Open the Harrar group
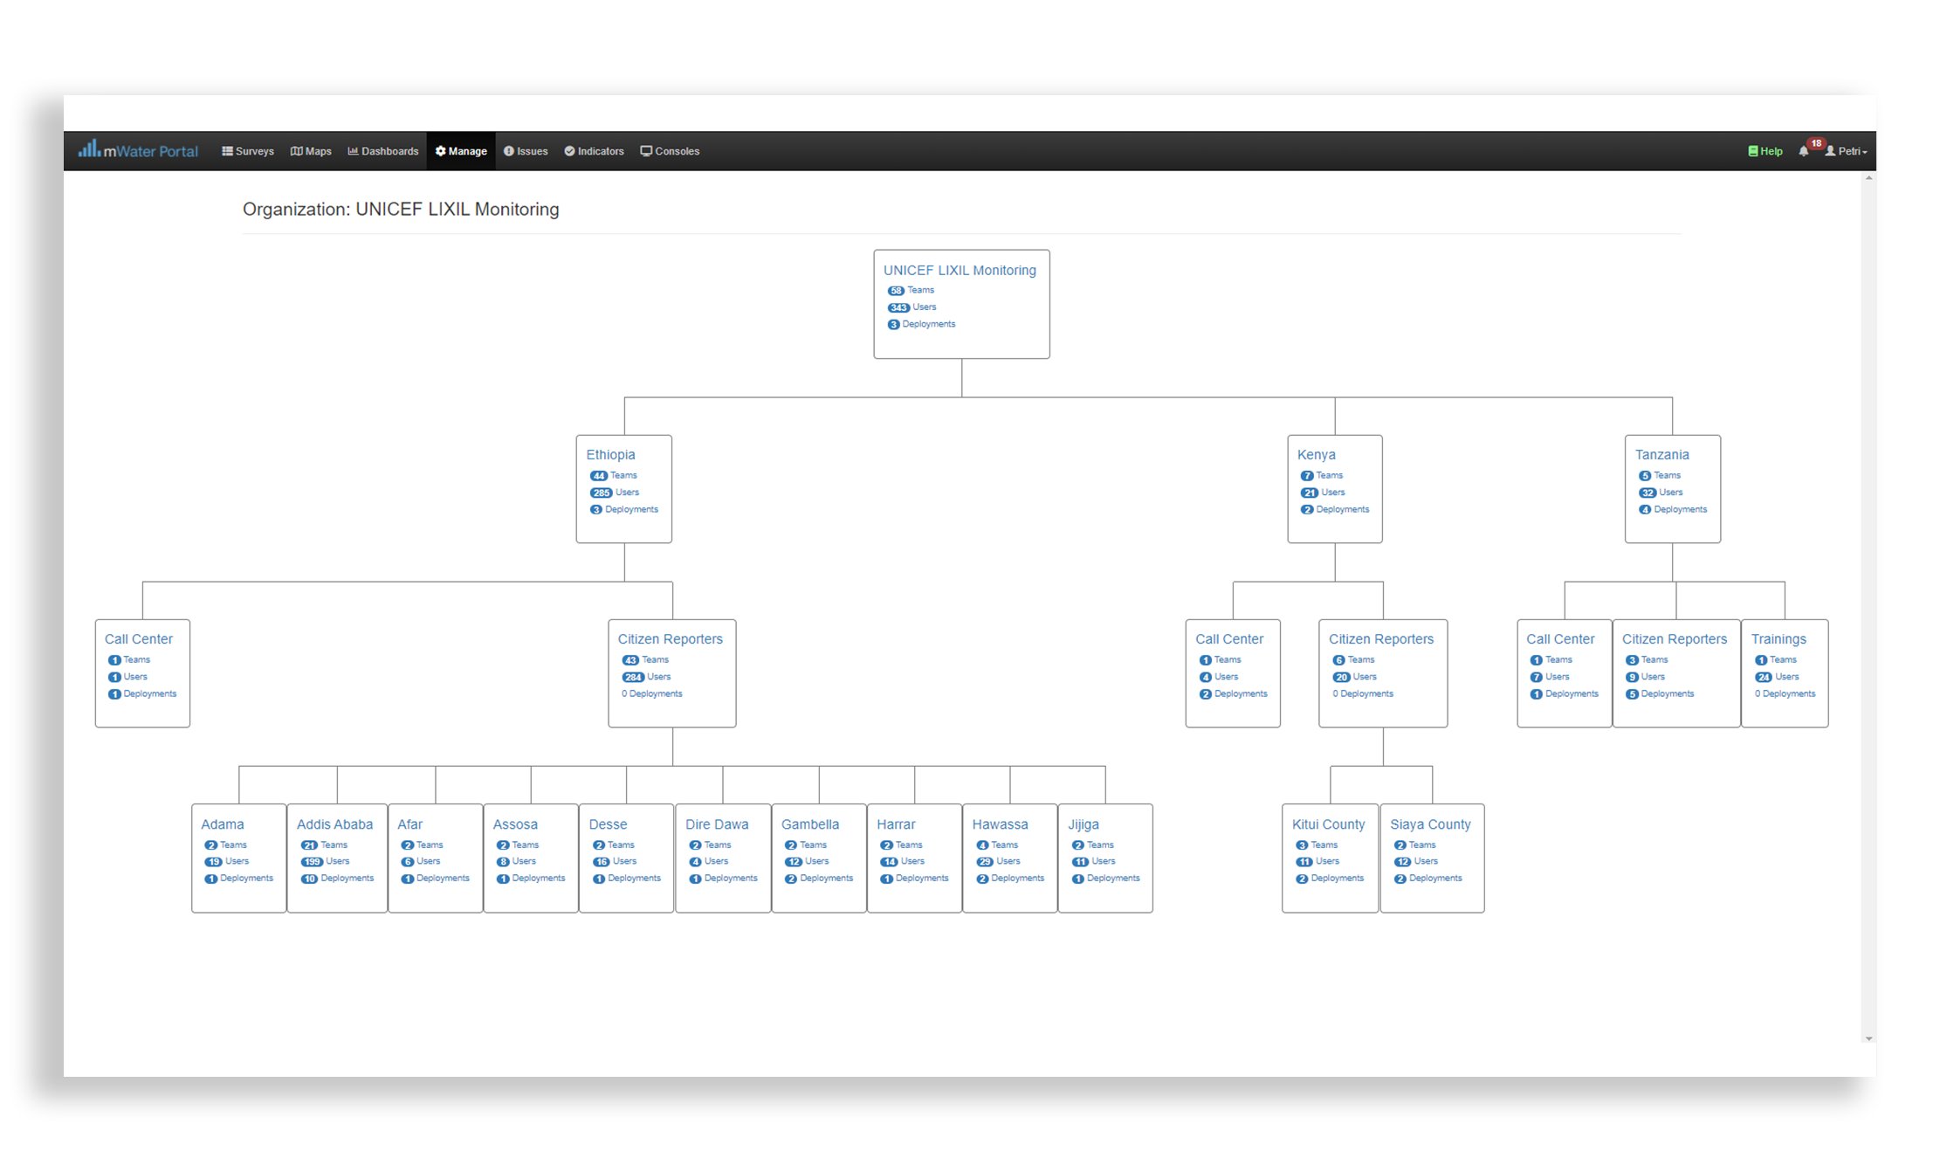 tap(895, 824)
